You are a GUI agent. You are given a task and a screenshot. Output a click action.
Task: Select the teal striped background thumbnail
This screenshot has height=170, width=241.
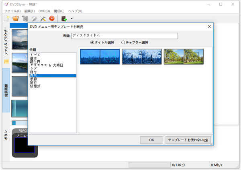[x=20, y=108]
